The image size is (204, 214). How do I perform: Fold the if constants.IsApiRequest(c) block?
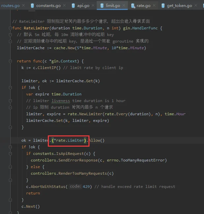tap(10, 154)
